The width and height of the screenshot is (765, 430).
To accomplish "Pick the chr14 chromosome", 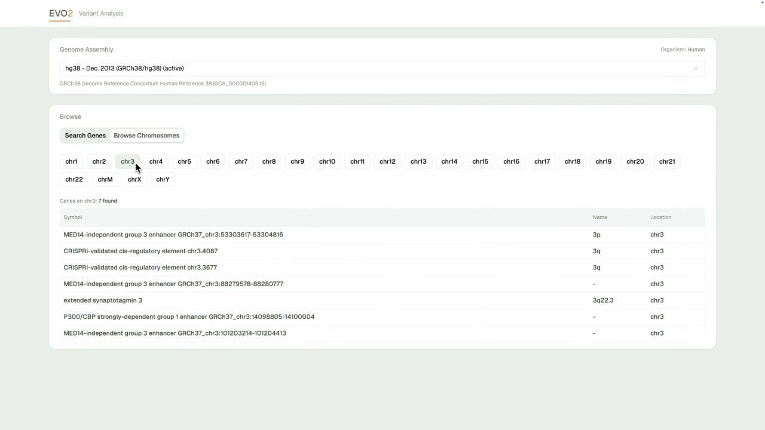I will tap(449, 162).
